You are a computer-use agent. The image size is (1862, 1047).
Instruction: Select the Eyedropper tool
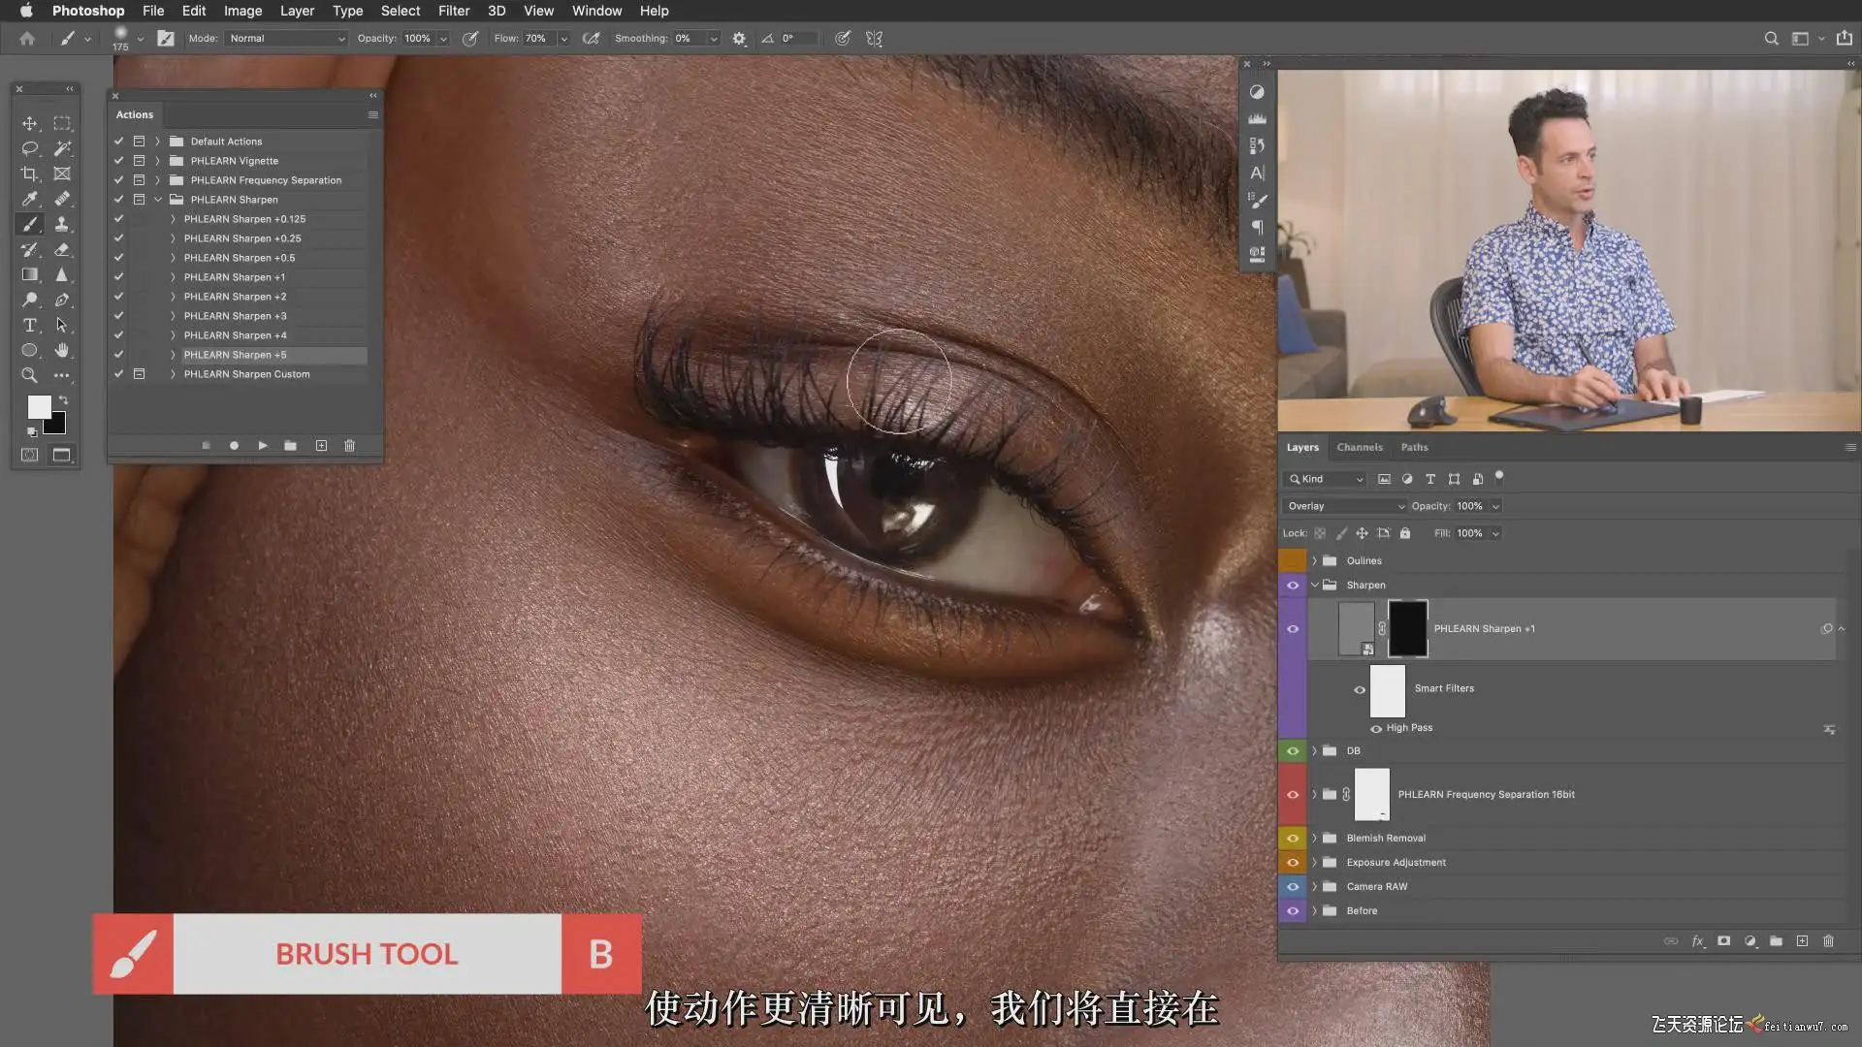29,199
